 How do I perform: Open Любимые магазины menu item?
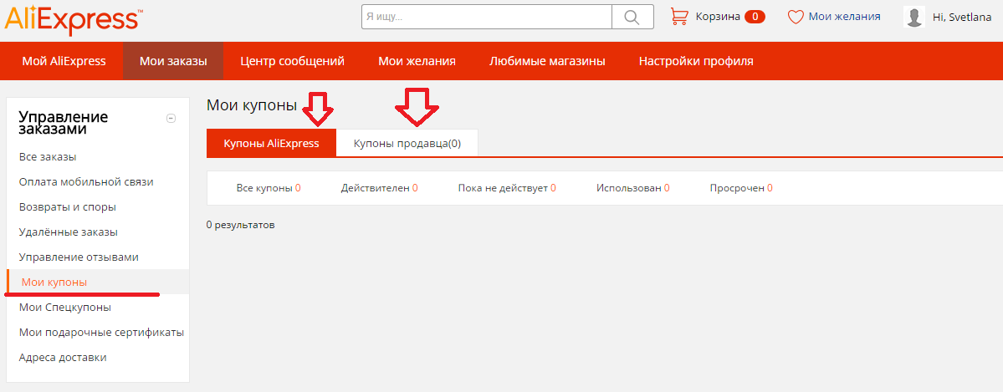(548, 61)
